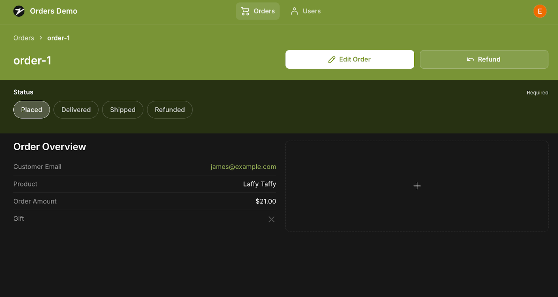Viewport: 558px width, 297px height.
Task: Select the Delivered status
Action: [76, 110]
